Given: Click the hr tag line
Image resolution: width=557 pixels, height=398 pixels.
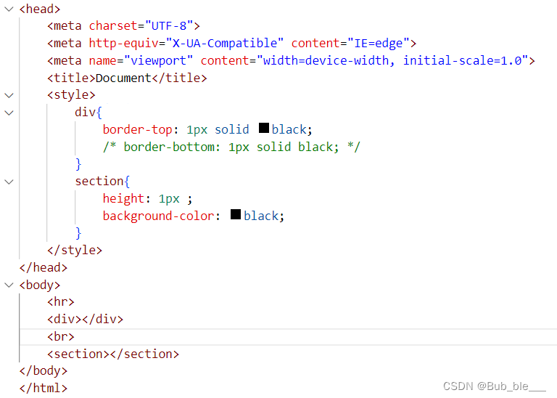Looking at the screenshot, I should click(x=61, y=302).
